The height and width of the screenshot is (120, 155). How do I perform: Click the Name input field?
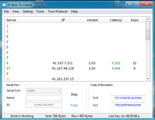point(44,98)
